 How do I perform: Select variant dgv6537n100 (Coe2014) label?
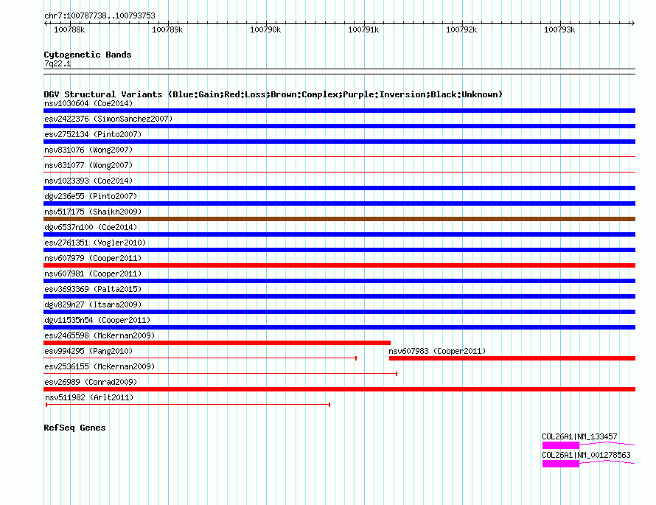click(x=91, y=227)
